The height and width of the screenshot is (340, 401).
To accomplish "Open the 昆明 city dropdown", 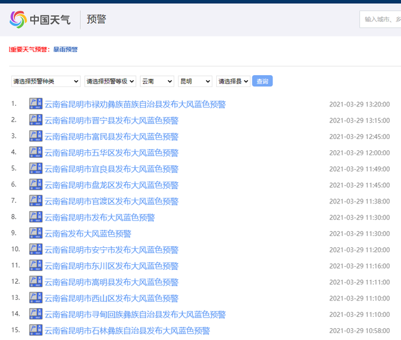I will click(195, 81).
